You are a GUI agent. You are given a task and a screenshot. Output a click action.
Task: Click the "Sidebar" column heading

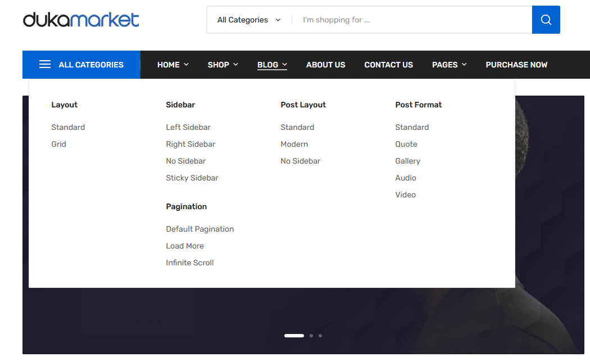coord(180,105)
